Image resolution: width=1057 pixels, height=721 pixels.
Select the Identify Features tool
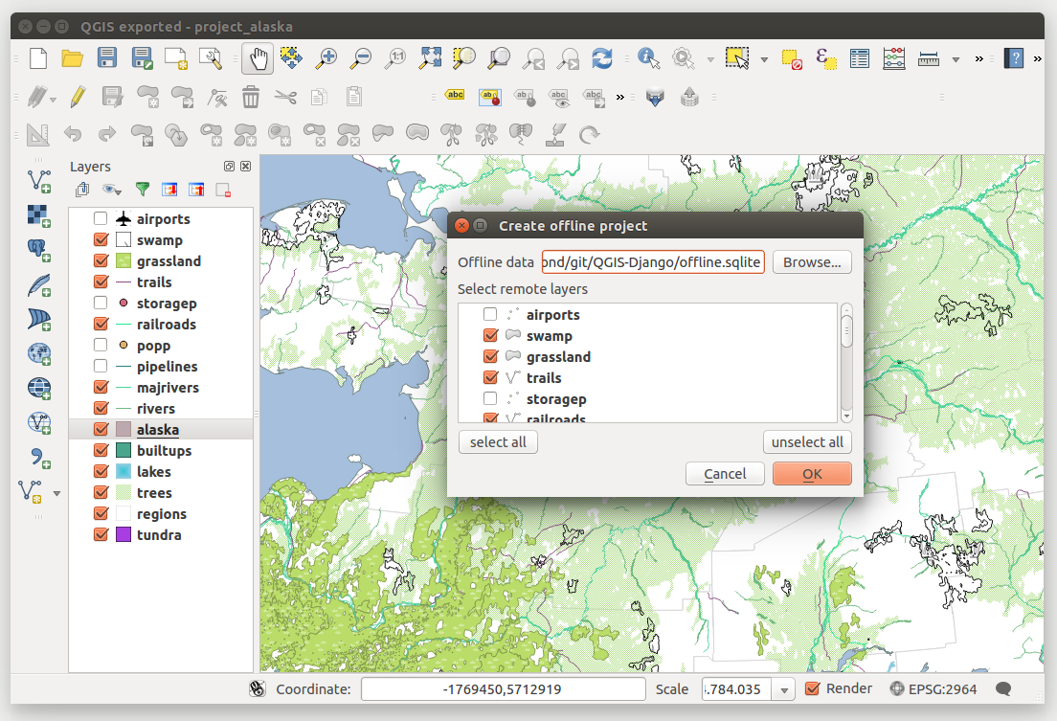648,58
